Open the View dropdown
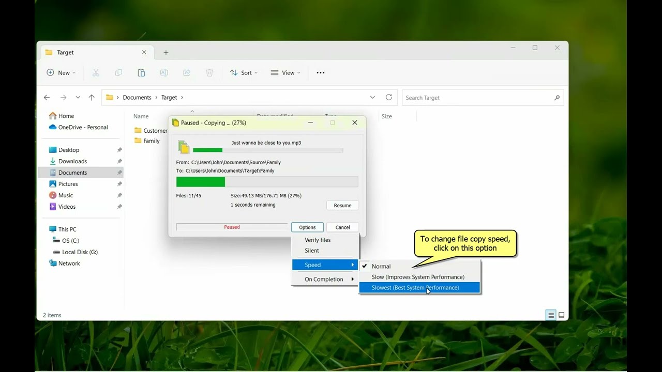This screenshot has width=662, height=372. pyautogui.click(x=285, y=73)
